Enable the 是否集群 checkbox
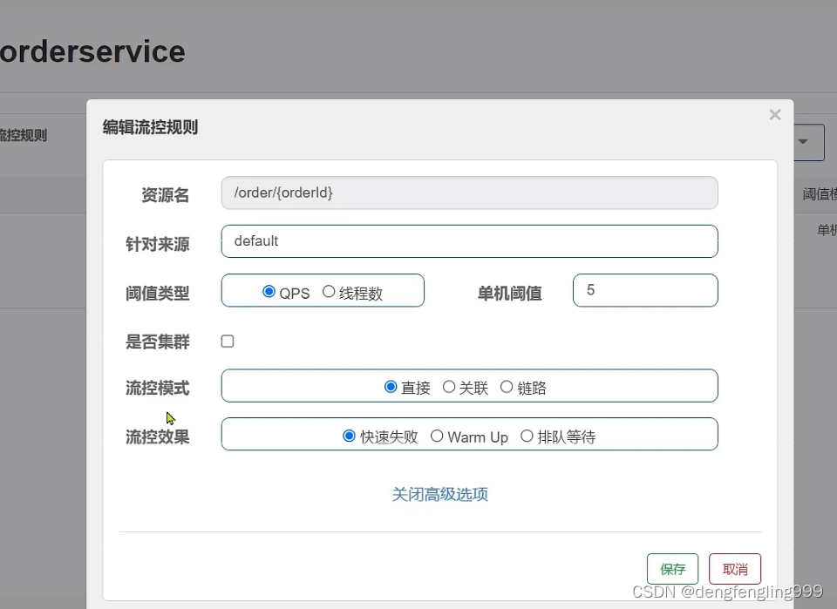The width and height of the screenshot is (837, 609). click(228, 342)
